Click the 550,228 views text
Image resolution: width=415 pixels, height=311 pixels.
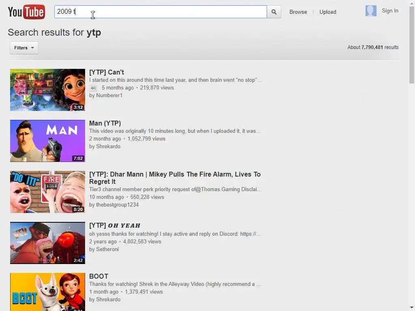pos(147,197)
